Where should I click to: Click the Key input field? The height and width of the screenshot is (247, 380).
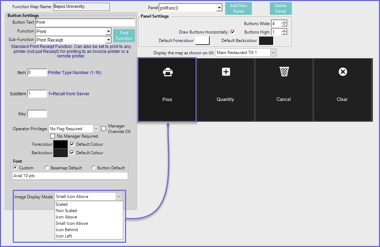37,114
